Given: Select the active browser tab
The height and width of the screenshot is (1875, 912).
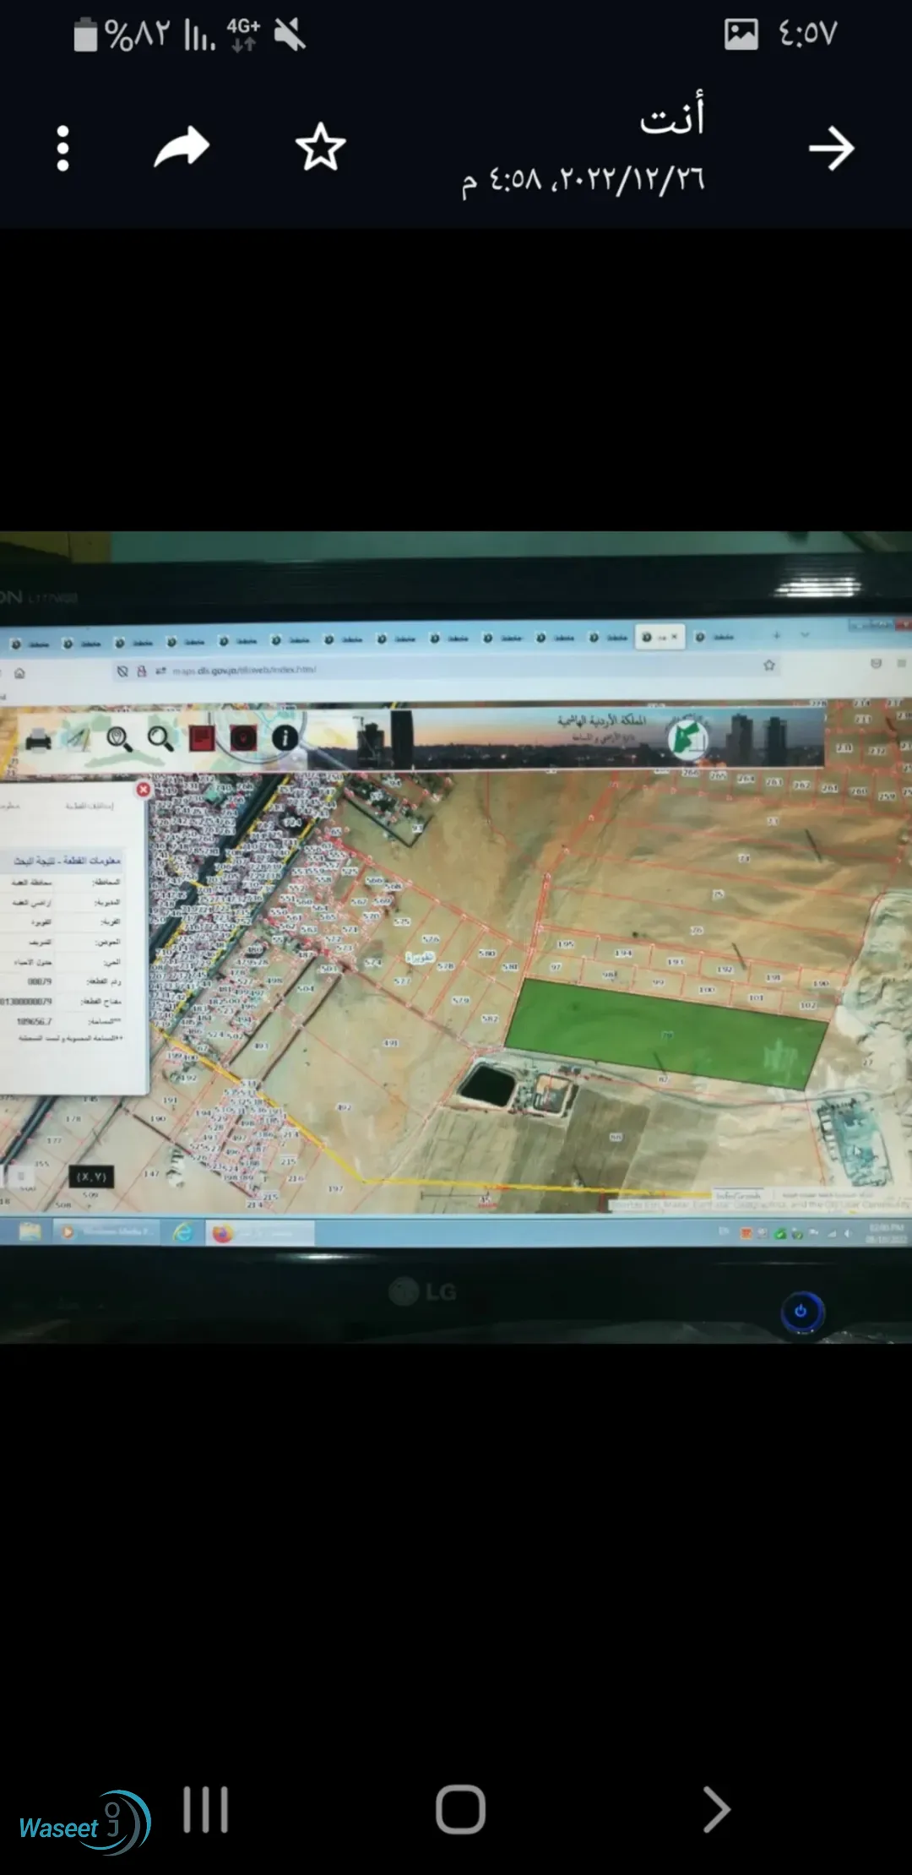Looking at the screenshot, I should tap(660, 637).
